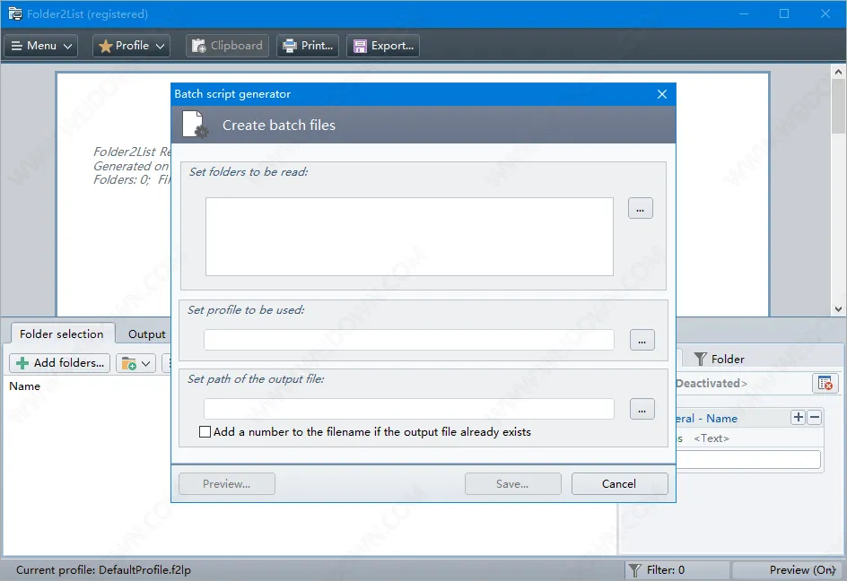
Task: Switch to Folder selection tab
Action: pos(62,334)
